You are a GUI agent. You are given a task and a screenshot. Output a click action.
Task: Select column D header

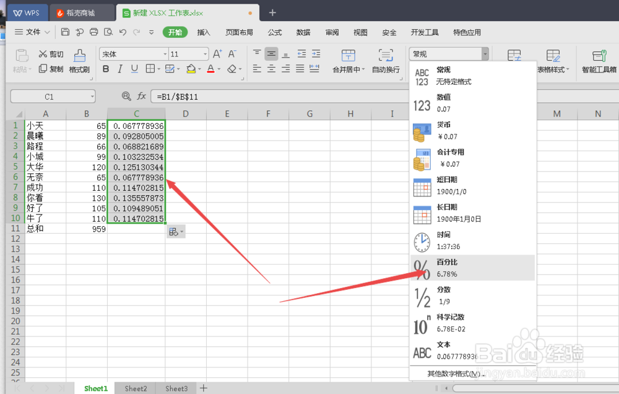pos(186,114)
